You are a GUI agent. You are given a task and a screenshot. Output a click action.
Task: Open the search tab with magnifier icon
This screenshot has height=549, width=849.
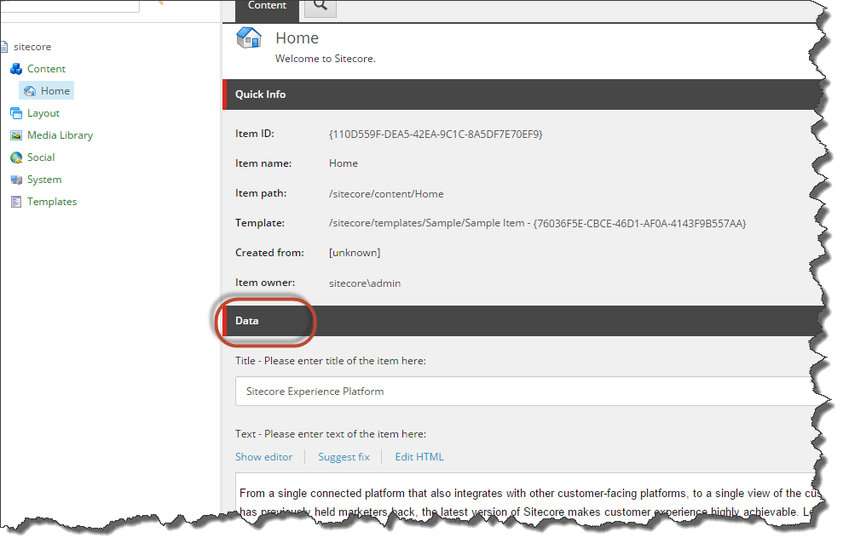(321, 8)
